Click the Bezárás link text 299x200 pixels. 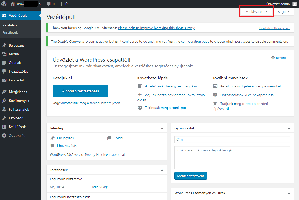[281, 58]
